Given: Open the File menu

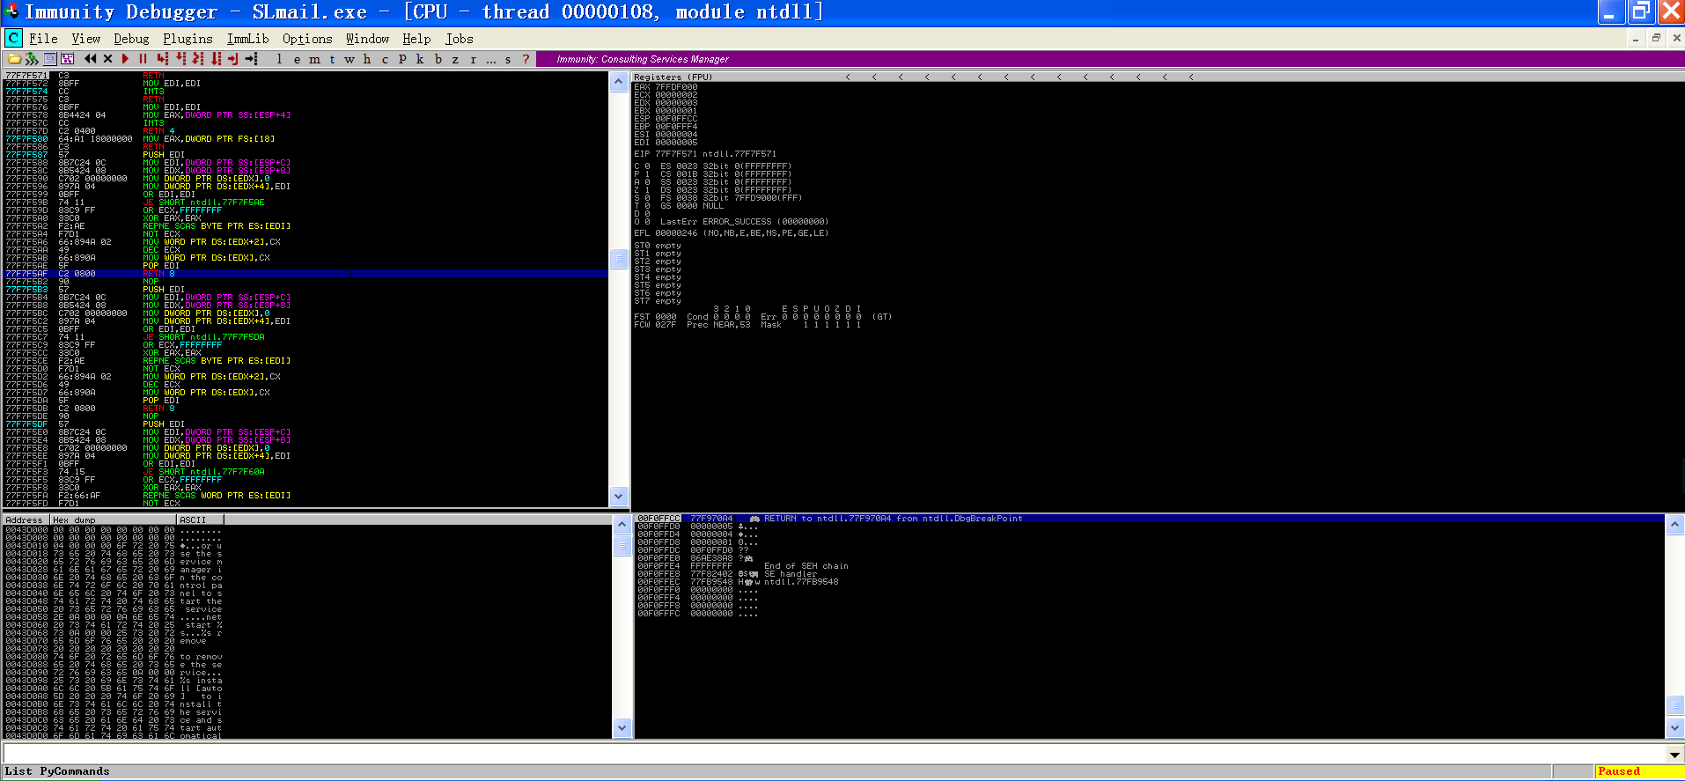Looking at the screenshot, I should pyautogui.click(x=43, y=39).
